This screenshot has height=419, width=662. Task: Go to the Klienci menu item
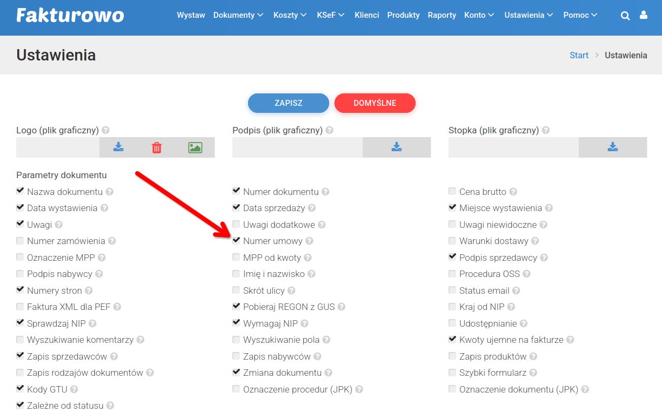point(366,15)
